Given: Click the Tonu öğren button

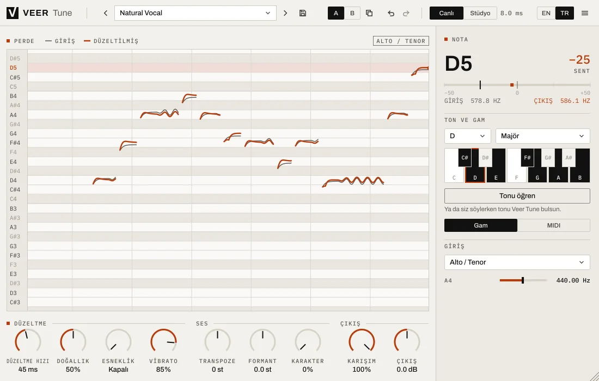Looking at the screenshot, I should point(517,196).
